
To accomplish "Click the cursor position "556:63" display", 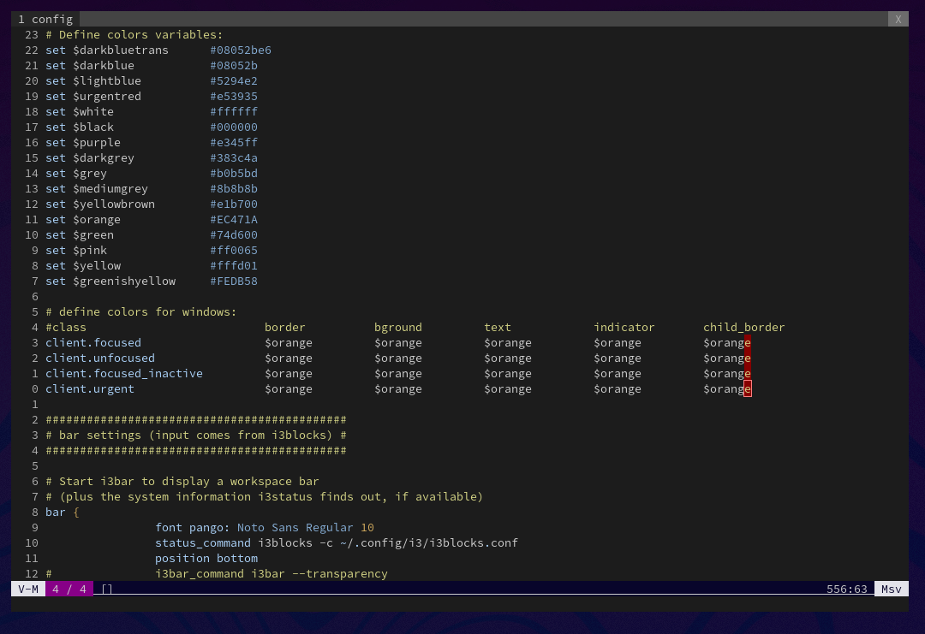I will (x=846, y=589).
